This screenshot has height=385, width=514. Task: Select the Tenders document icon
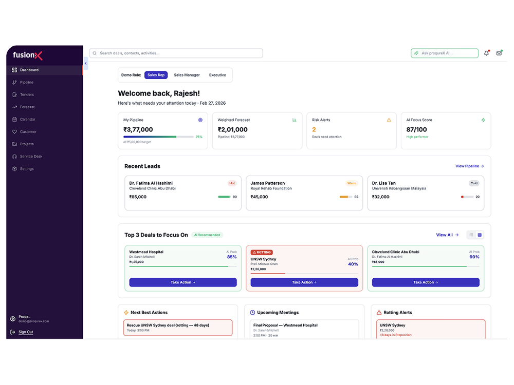[x=14, y=94]
